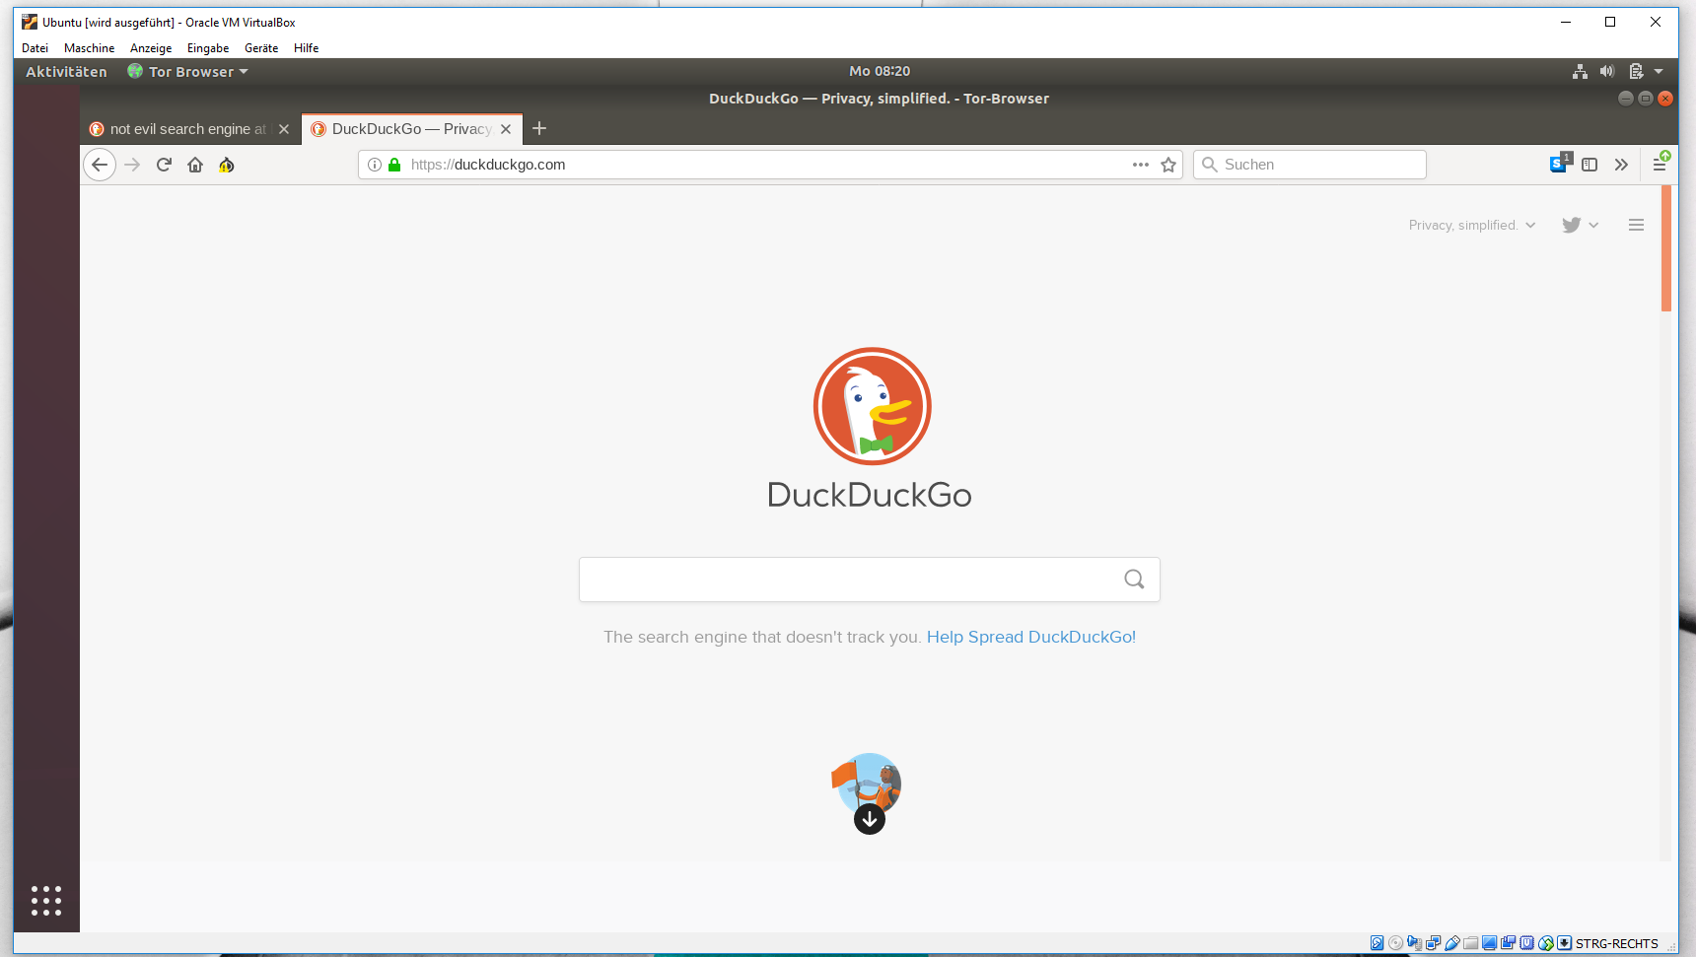Click the forward navigation arrow

(x=132, y=165)
